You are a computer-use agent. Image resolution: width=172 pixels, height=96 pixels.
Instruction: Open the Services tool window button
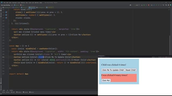pyautogui.click(x=32, y=92)
